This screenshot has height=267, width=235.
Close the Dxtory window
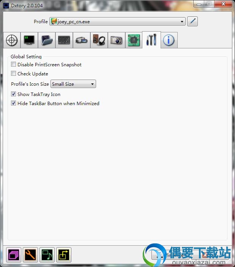(223, 4)
